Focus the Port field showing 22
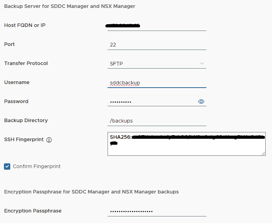This screenshot has width=272, height=224. pyautogui.click(x=157, y=45)
